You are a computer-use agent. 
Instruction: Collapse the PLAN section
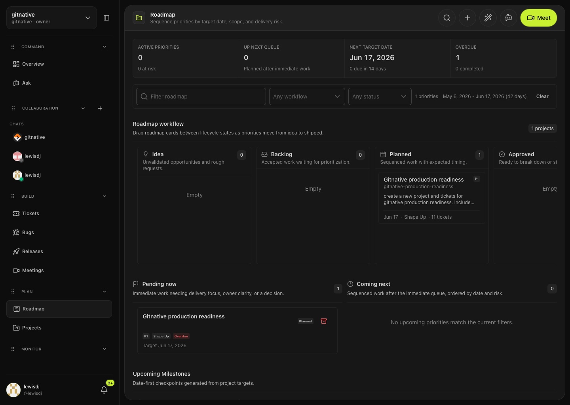tap(104, 291)
